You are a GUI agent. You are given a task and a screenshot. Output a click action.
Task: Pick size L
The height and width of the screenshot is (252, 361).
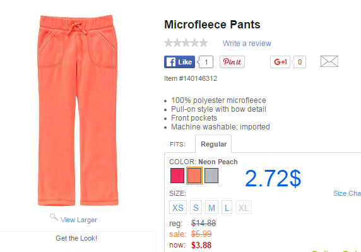[227, 207]
